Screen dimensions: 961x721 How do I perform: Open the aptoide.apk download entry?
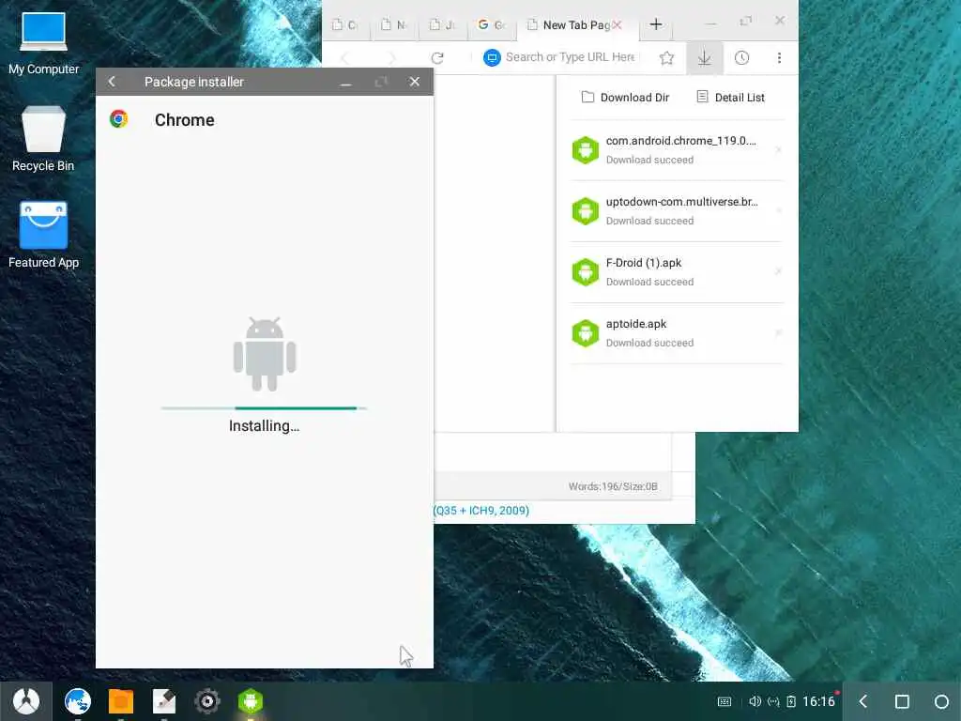(677, 333)
